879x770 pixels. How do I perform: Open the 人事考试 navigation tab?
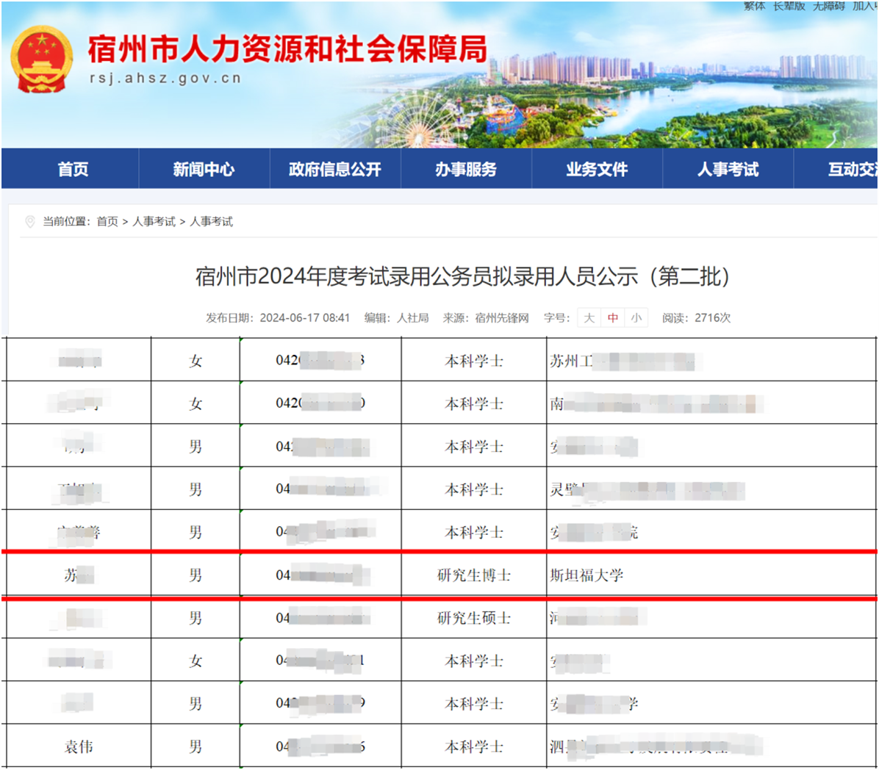pos(728,169)
